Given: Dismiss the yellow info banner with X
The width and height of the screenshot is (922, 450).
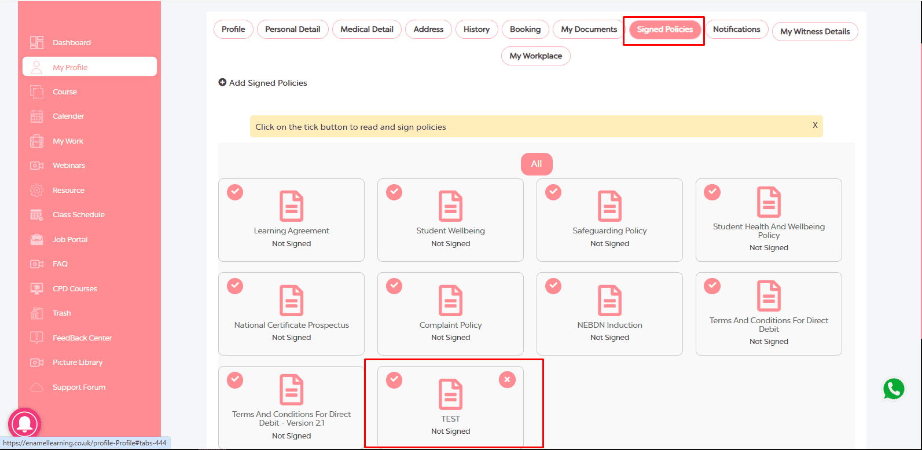Looking at the screenshot, I should pyautogui.click(x=815, y=125).
